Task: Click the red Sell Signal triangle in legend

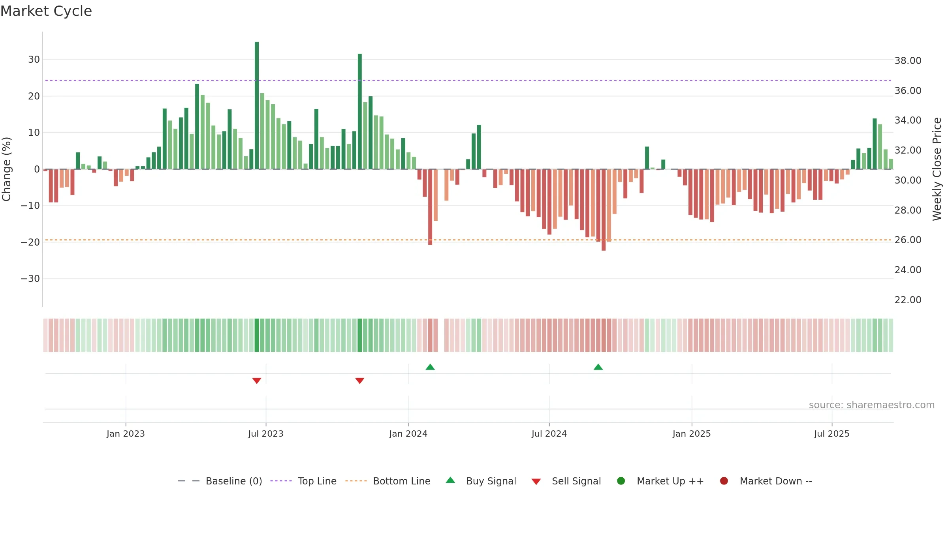Action: [x=536, y=482]
